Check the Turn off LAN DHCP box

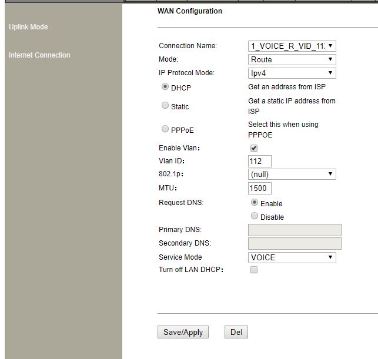click(x=254, y=270)
